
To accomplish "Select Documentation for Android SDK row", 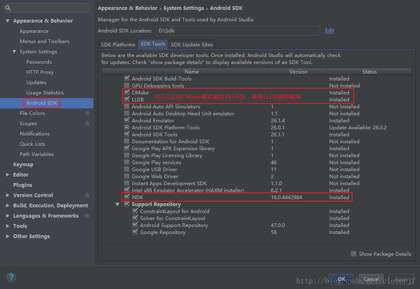I will coord(256,141).
